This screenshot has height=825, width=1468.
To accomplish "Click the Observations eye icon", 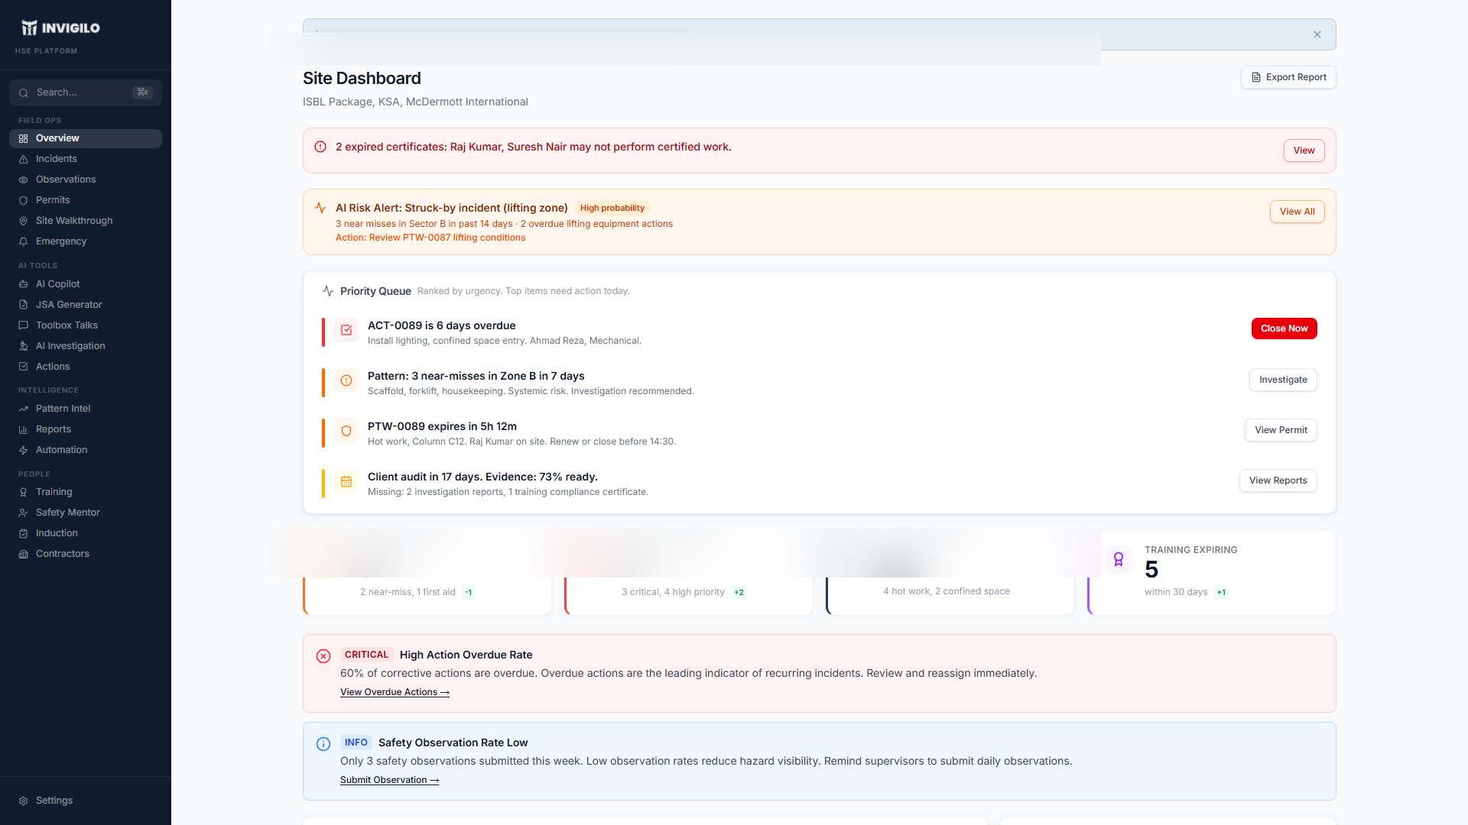I will click(x=24, y=180).
